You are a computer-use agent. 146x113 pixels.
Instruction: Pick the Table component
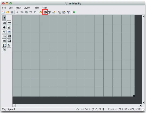pos(9,41)
